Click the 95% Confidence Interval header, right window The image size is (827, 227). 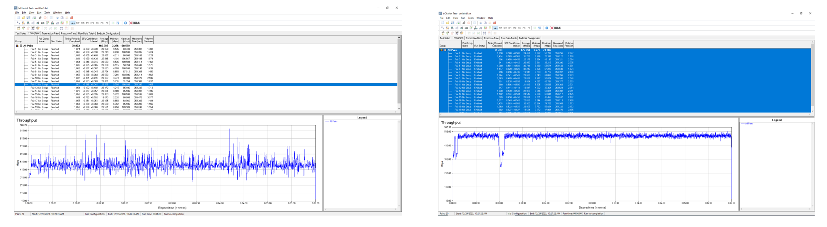pos(512,44)
